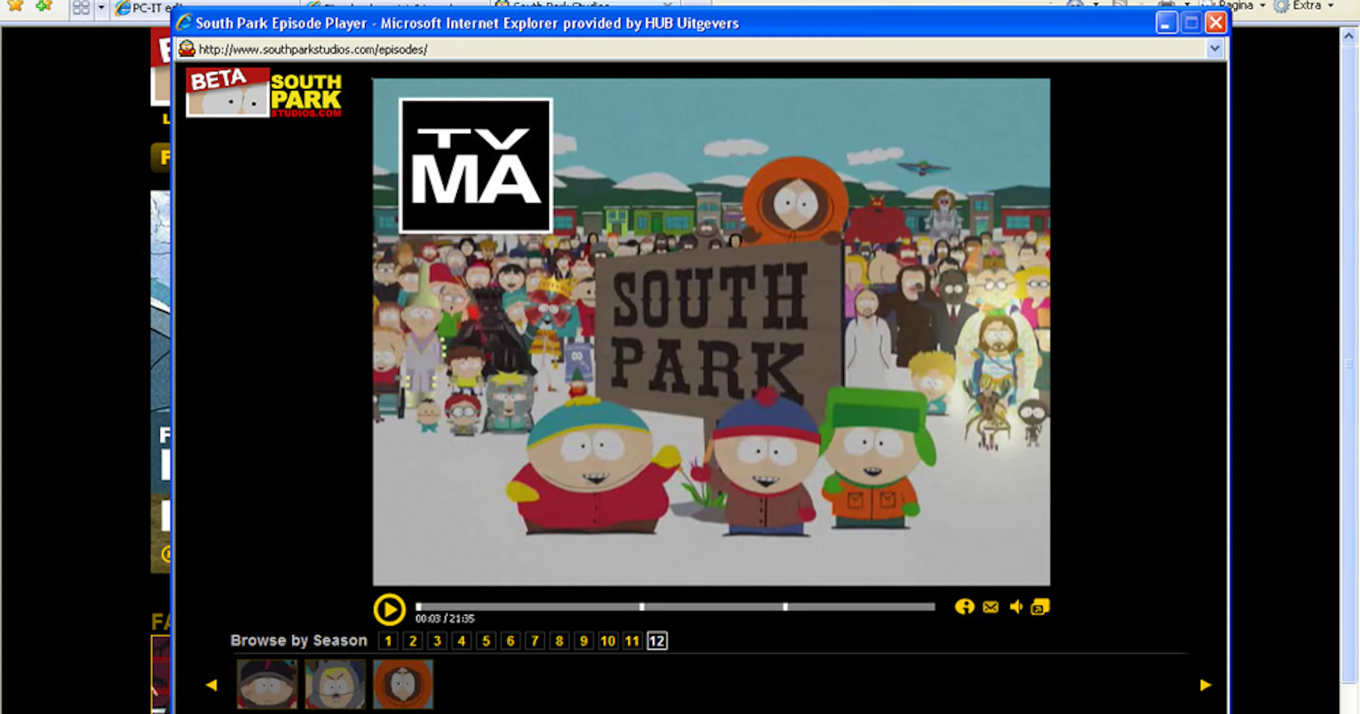
Task: Browse Season 1 episodes
Action: pos(388,641)
